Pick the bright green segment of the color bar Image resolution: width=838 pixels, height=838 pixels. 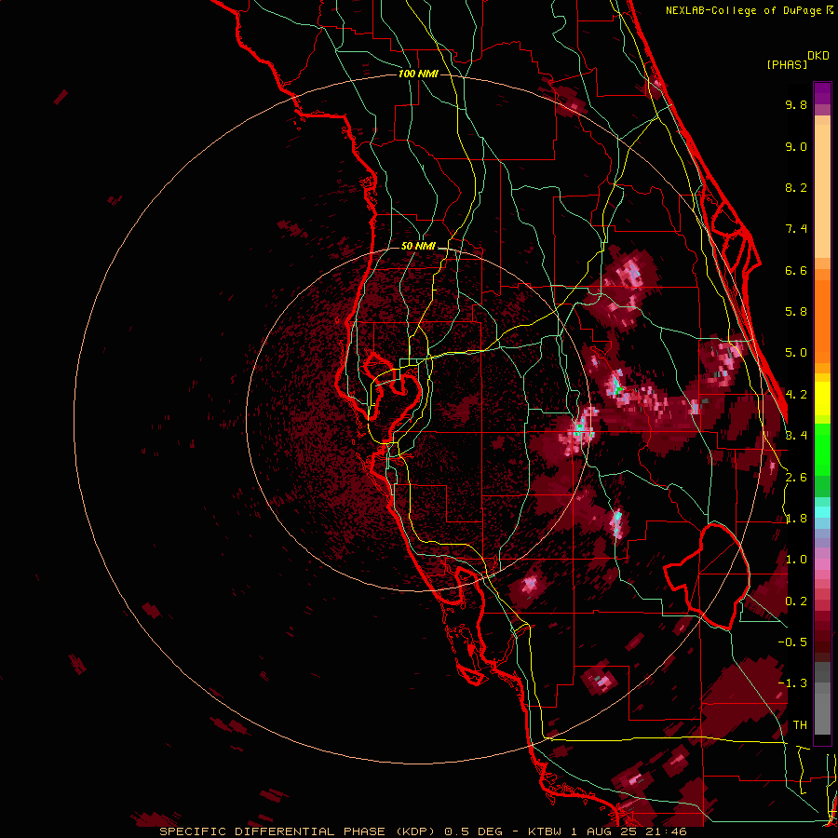(822, 450)
